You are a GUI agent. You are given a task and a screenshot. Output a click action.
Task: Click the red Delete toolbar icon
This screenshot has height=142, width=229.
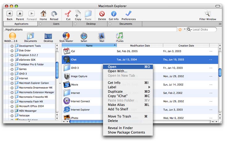tap(102, 14)
